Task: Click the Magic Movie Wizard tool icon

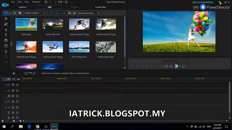Action: [x=14, y=73]
